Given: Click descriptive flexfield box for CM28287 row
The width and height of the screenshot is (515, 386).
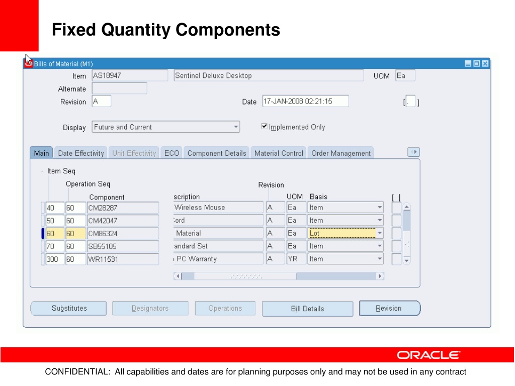Looking at the screenshot, I should 396,208.
